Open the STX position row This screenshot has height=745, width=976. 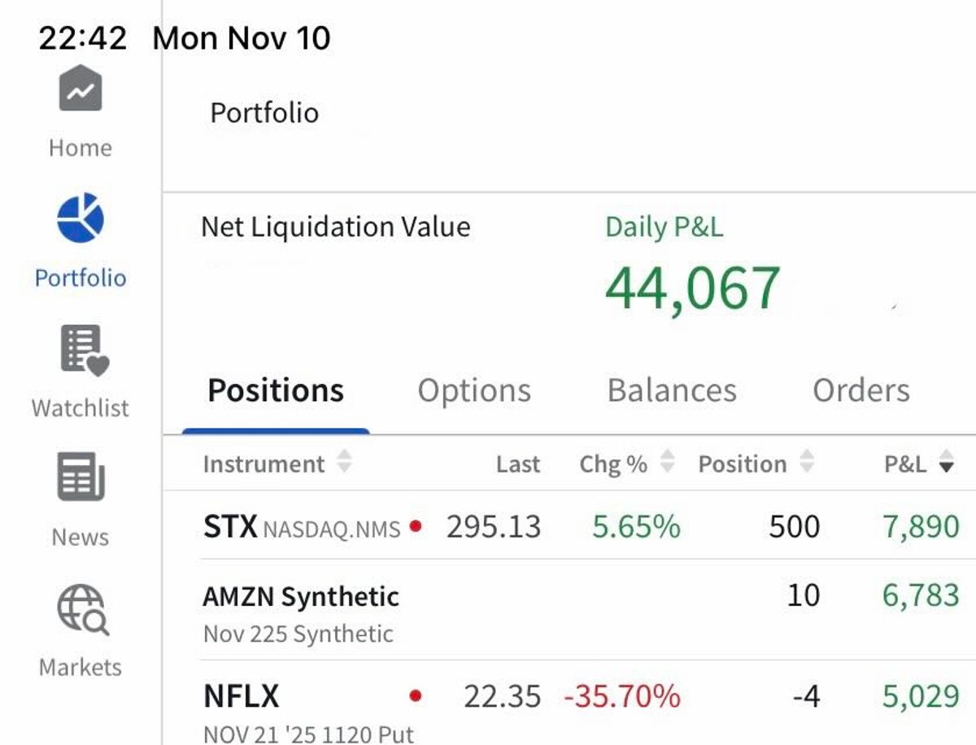pos(581,525)
